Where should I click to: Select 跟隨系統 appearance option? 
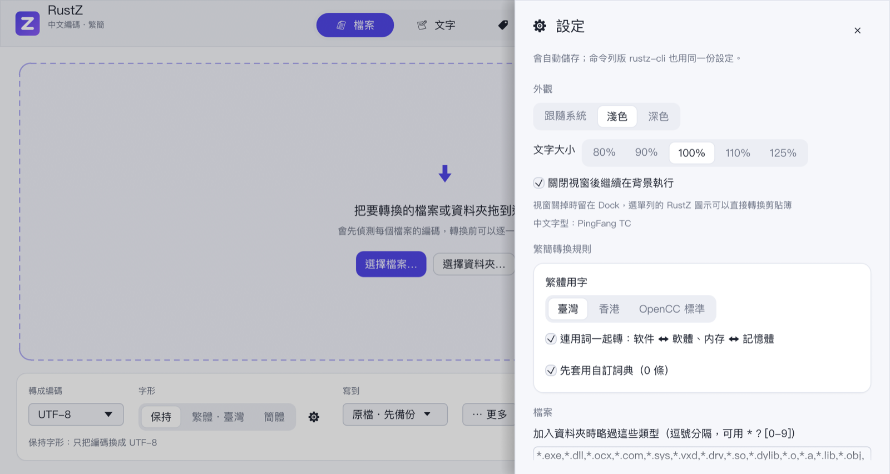pyautogui.click(x=565, y=116)
